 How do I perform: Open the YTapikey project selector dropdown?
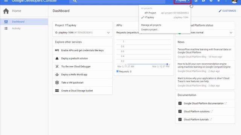click(x=182, y=1)
